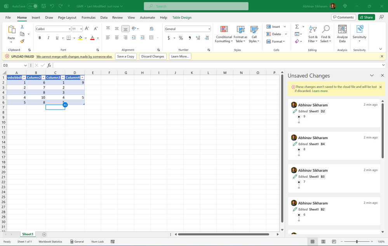Open Sensitivity options

tap(359, 34)
